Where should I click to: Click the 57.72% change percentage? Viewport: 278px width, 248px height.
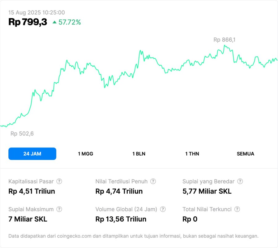pyautogui.click(x=70, y=22)
